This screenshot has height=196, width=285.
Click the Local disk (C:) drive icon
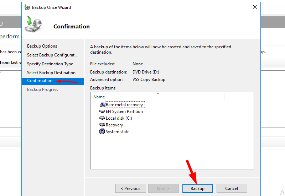[x=103, y=118]
